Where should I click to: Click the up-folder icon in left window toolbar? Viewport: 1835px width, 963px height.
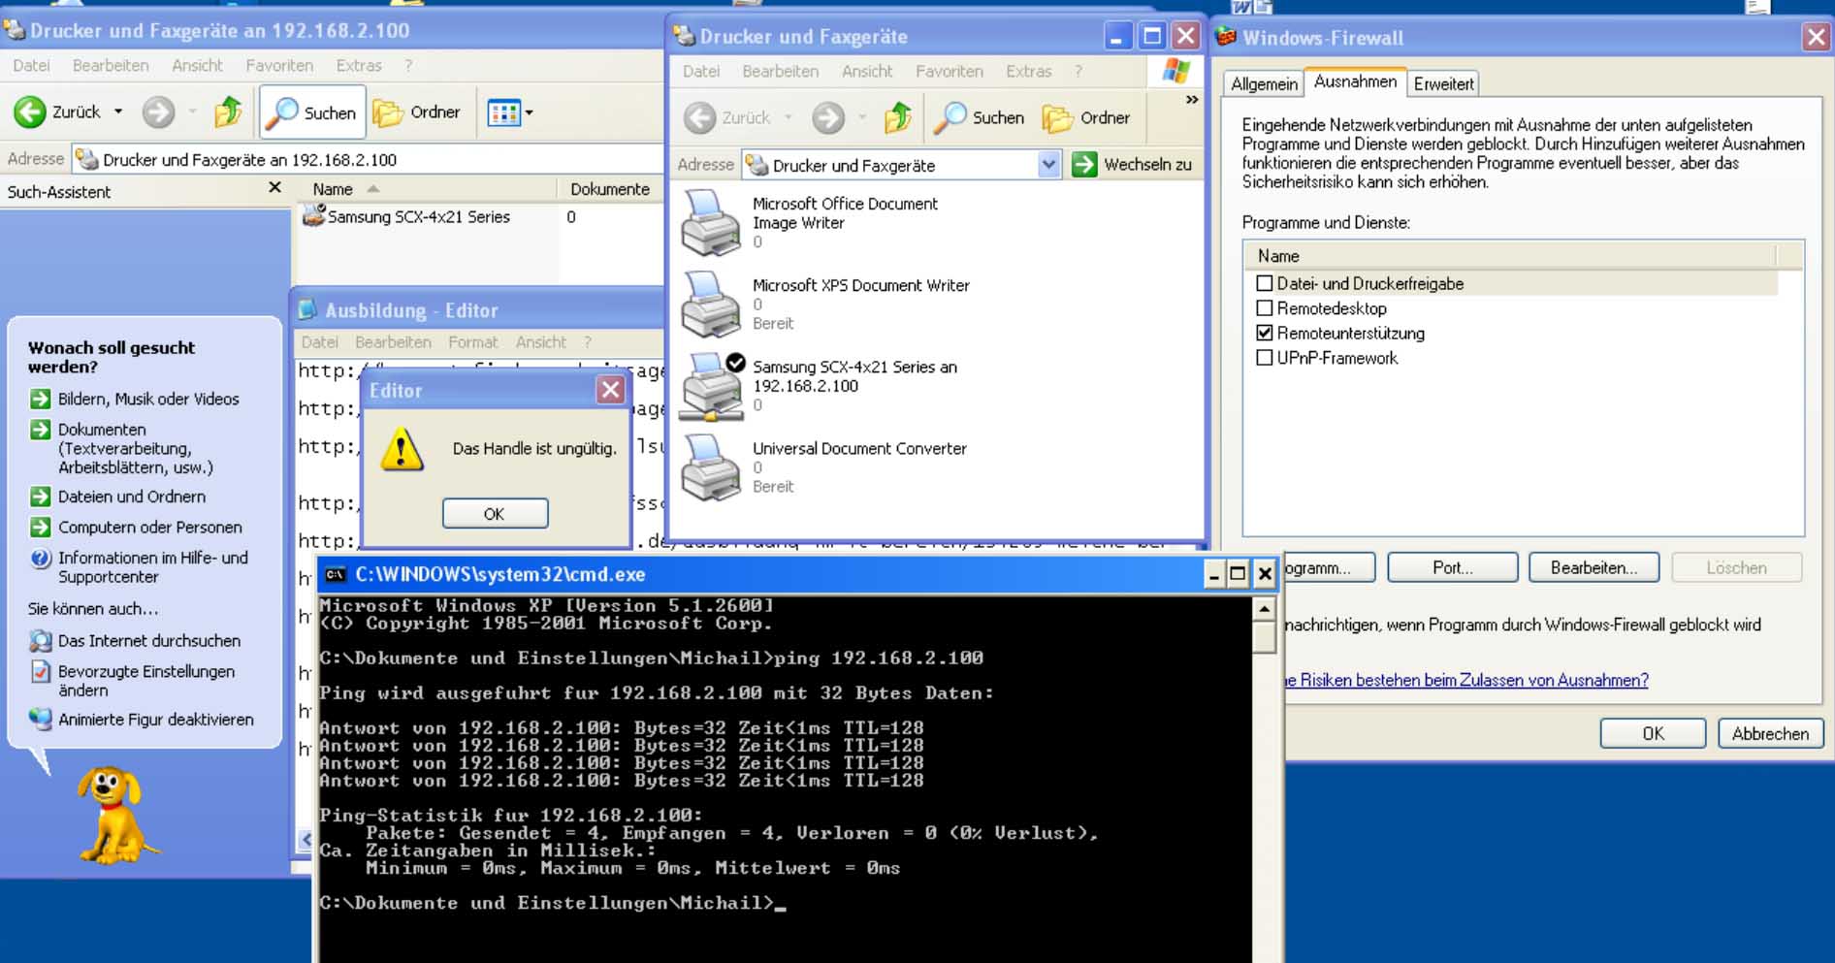pyautogui.click(x=228, y=112)
